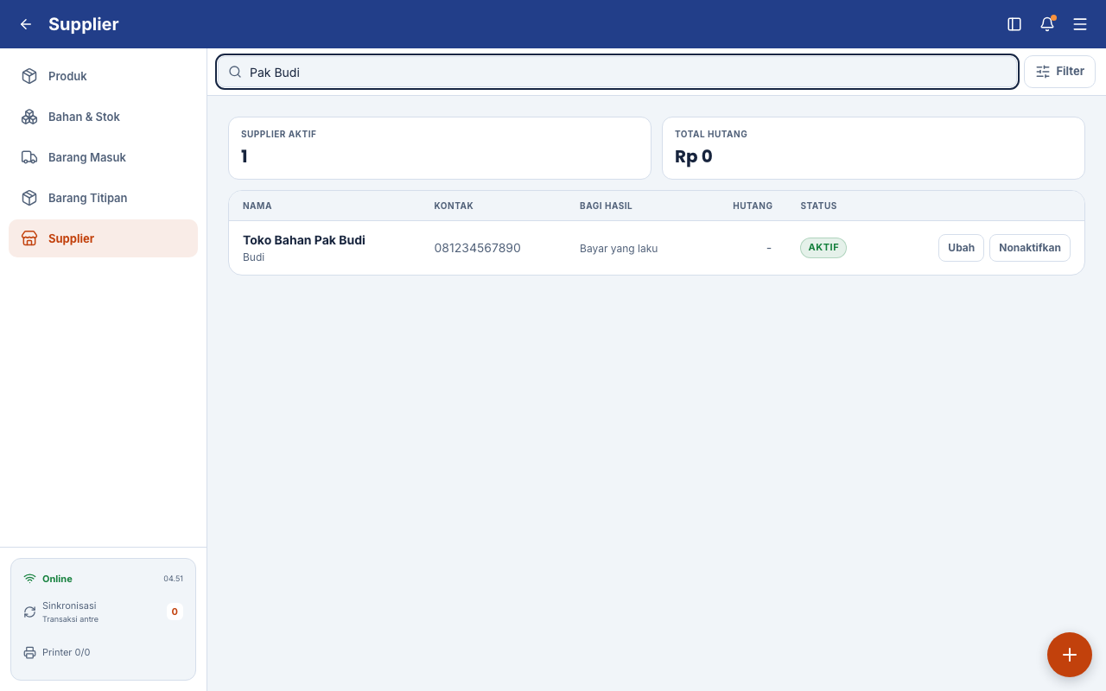Screen dimensions: 1106x691
Task: Open the Toko Bahan Pak Budi row
Action: pos(657,248)
